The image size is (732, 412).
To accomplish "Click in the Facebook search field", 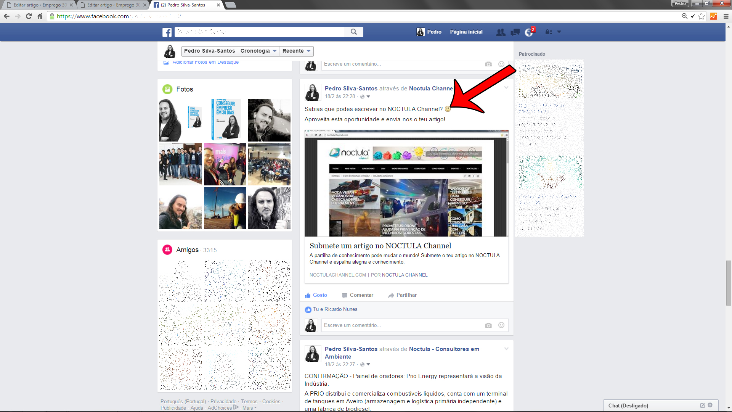I will 259,32.
